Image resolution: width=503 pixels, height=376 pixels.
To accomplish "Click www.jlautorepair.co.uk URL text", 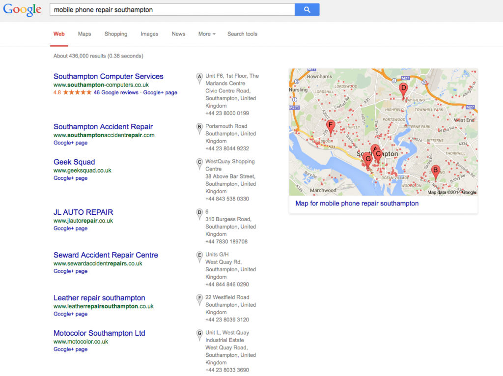I will (83, 221).
